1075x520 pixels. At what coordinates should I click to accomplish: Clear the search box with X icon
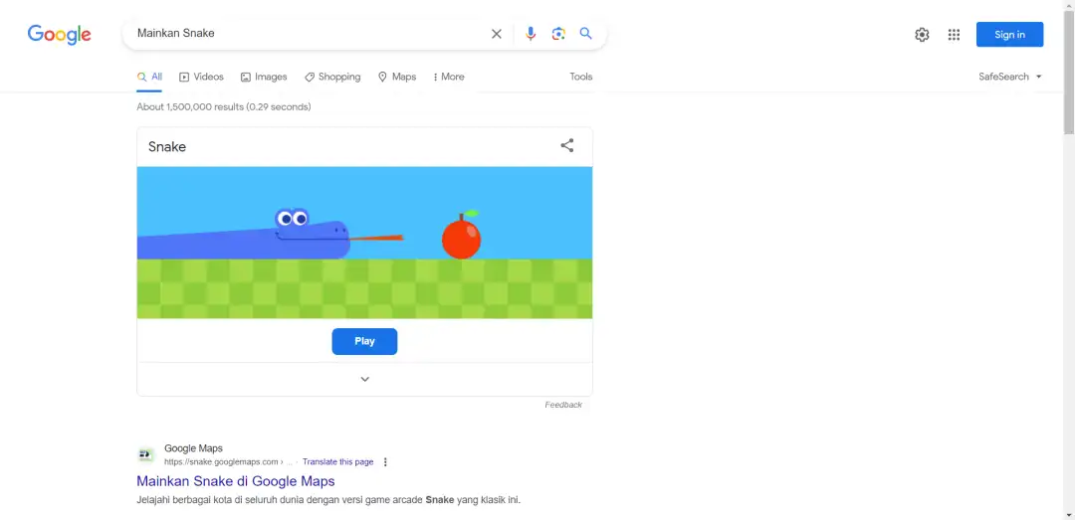tap(497, 34)
